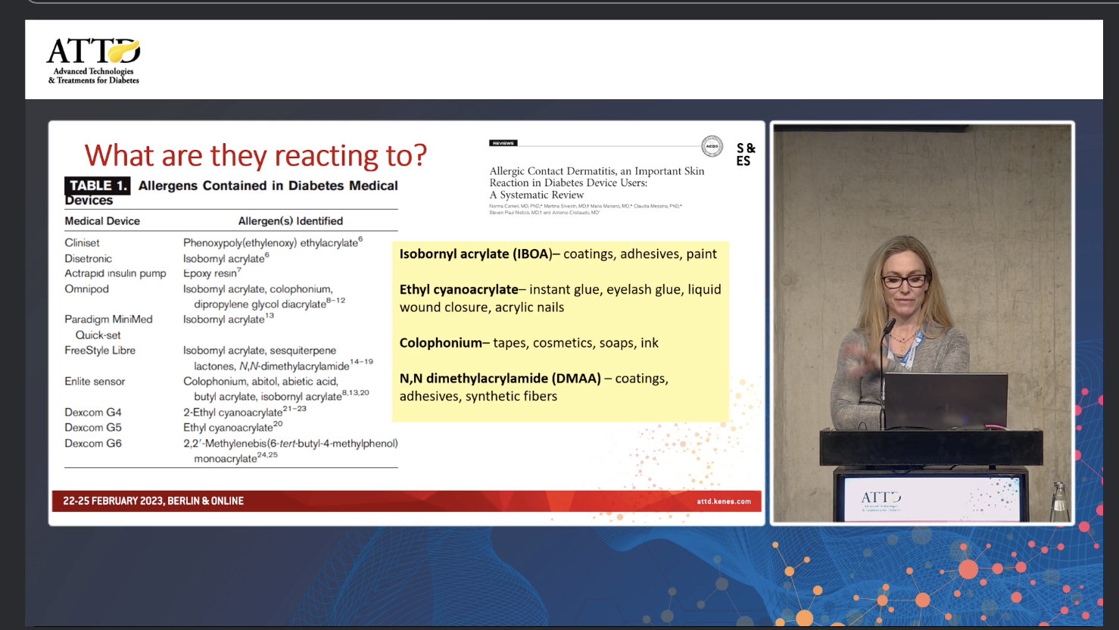1119x630 pixels.
Task: Click the 'Omnipod' device name
Action: [86, 288]
